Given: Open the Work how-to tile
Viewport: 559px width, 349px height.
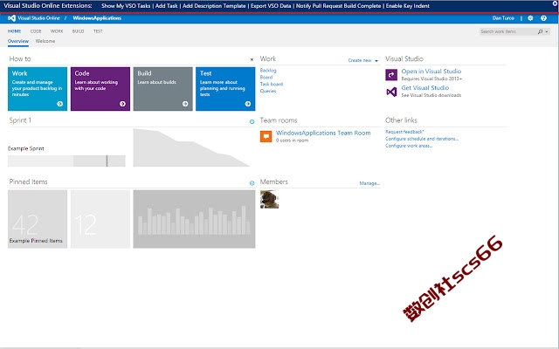Looking at the screenshot, I should point(38,89).
